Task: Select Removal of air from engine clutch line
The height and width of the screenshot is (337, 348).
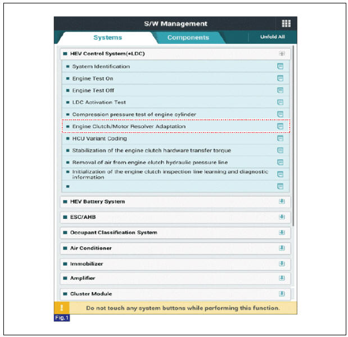Action: coord(175,163)
